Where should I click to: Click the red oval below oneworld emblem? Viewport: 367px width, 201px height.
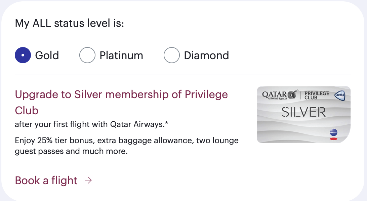tap(333, 139)
